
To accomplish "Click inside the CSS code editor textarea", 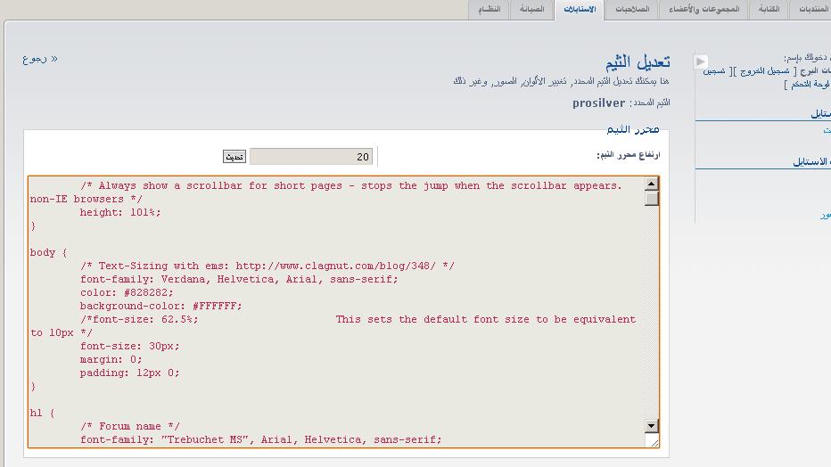I will pos(339,312).
